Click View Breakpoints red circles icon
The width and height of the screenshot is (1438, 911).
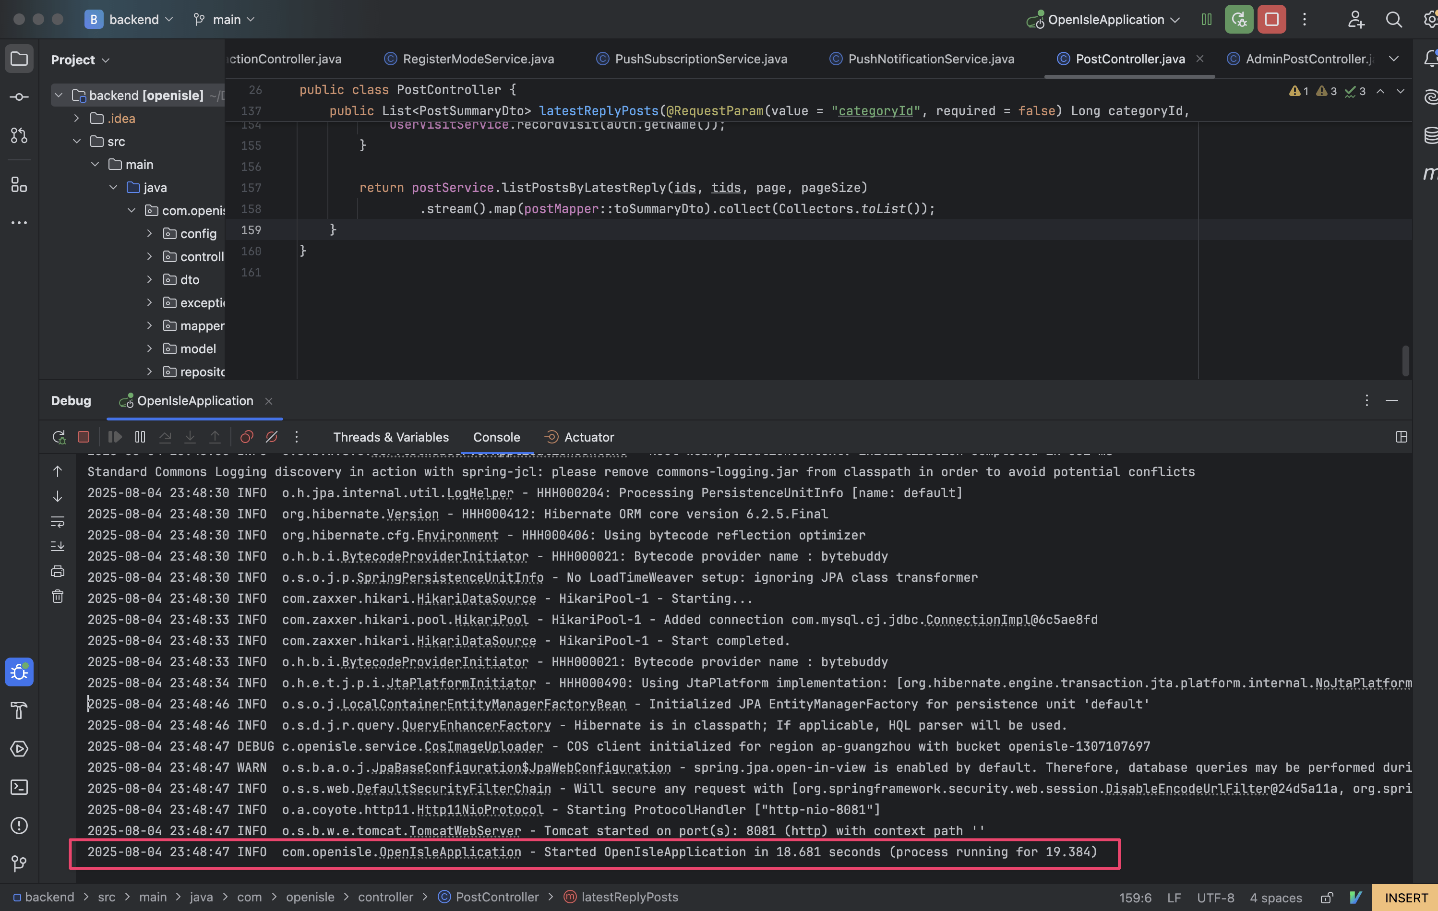247,437
